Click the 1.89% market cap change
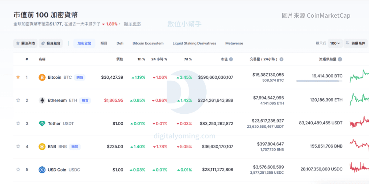The height and width of the screenshot is (184, 369). pyautogui.click(x=110, y=24)
